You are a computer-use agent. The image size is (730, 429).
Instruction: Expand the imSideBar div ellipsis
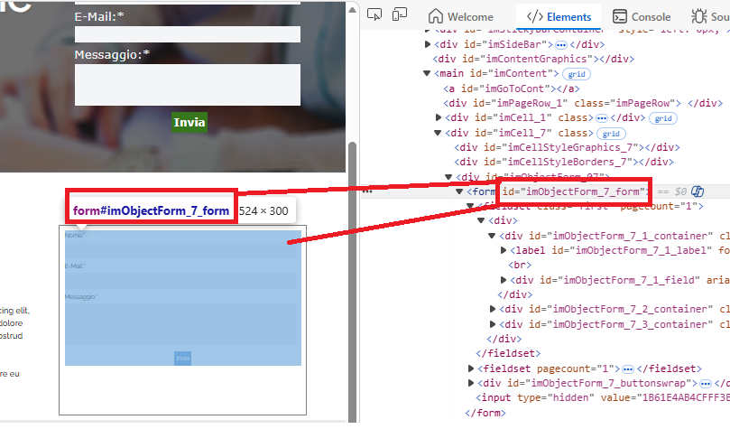coord(560,43)
